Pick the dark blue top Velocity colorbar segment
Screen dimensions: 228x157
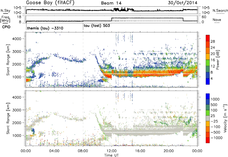208,96
